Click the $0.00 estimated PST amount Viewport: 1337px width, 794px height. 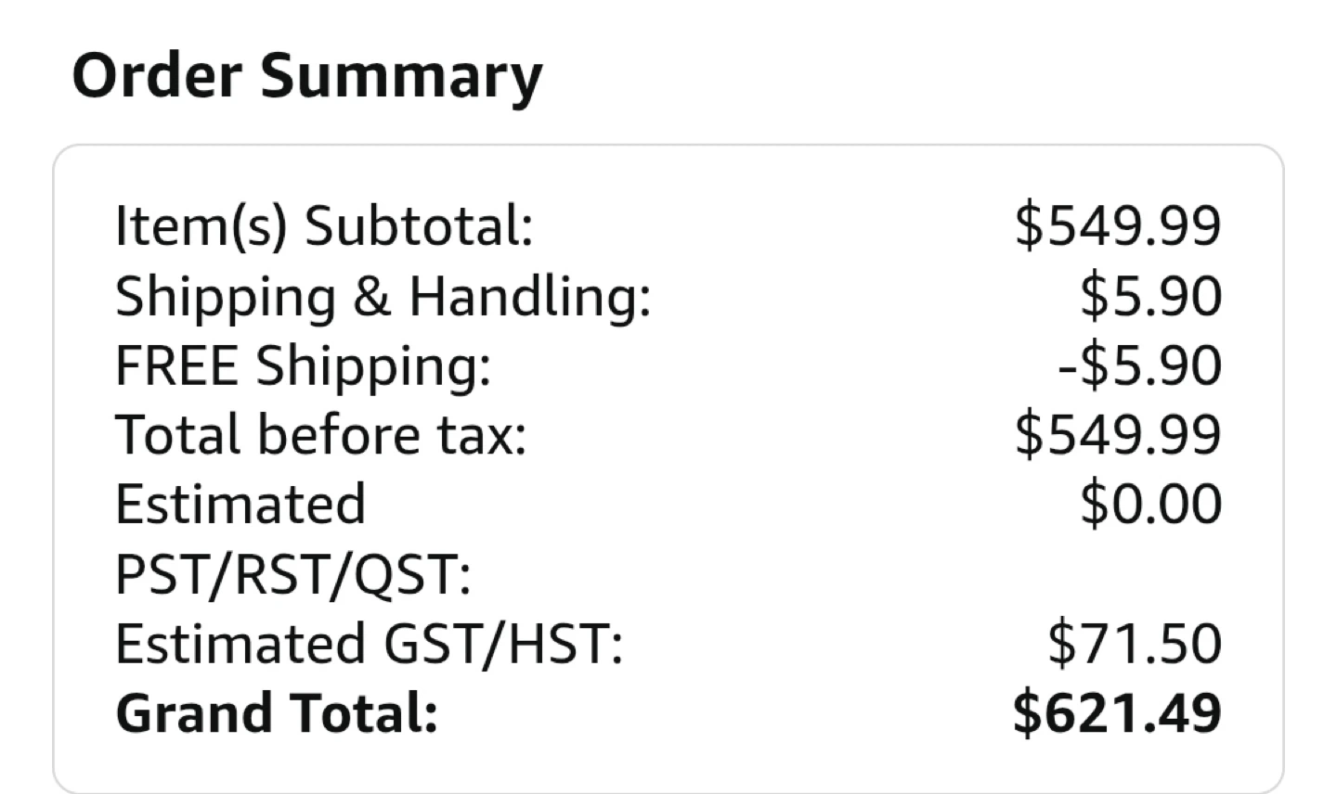tap(1150, 504)
